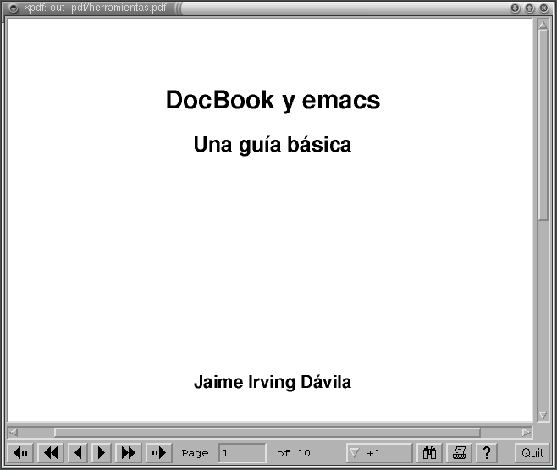Open the zoom level dropdown showing +1

pyautogui.click(x=378, y=453)
